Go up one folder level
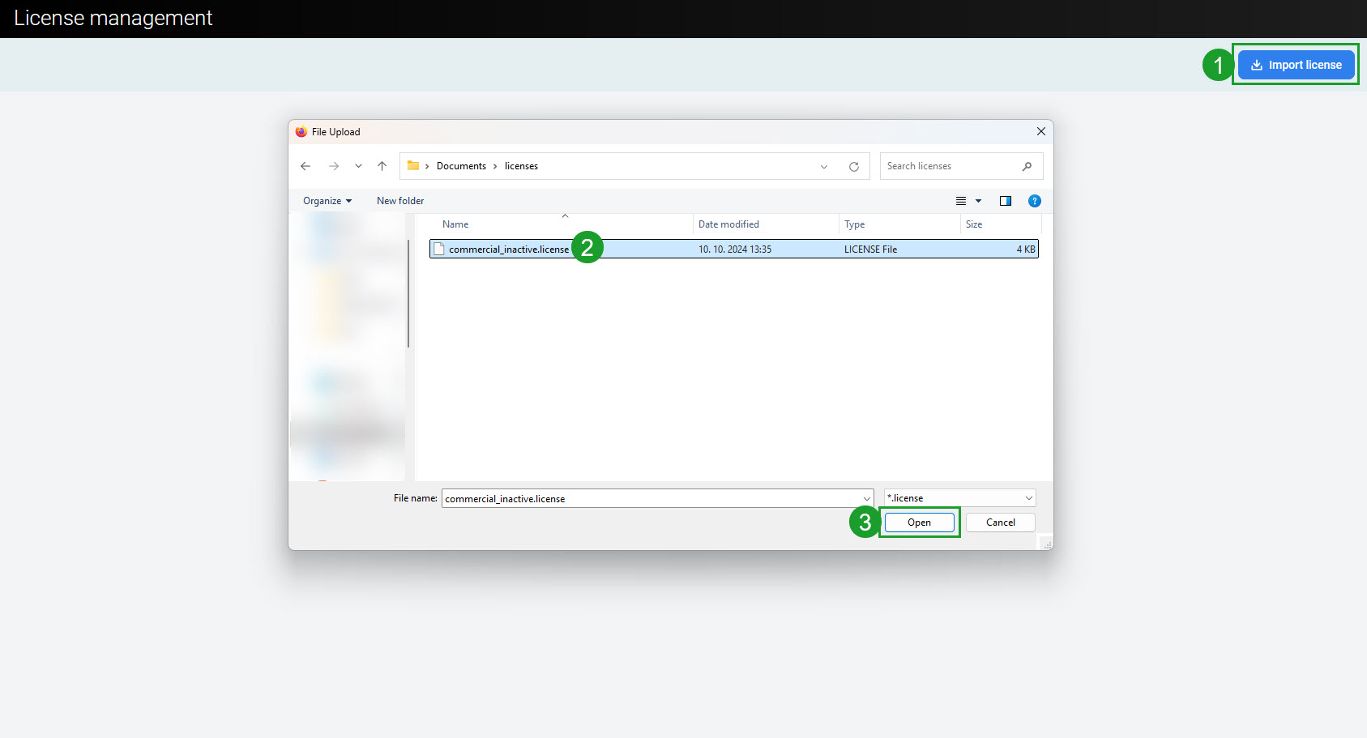The image size is (1367, 738). click(x=382, y=166)
